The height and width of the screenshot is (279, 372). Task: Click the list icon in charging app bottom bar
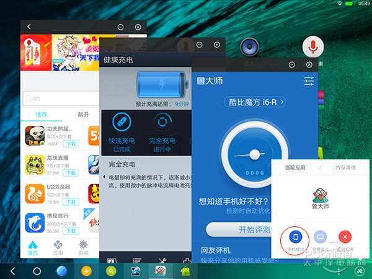pos(137,260)
